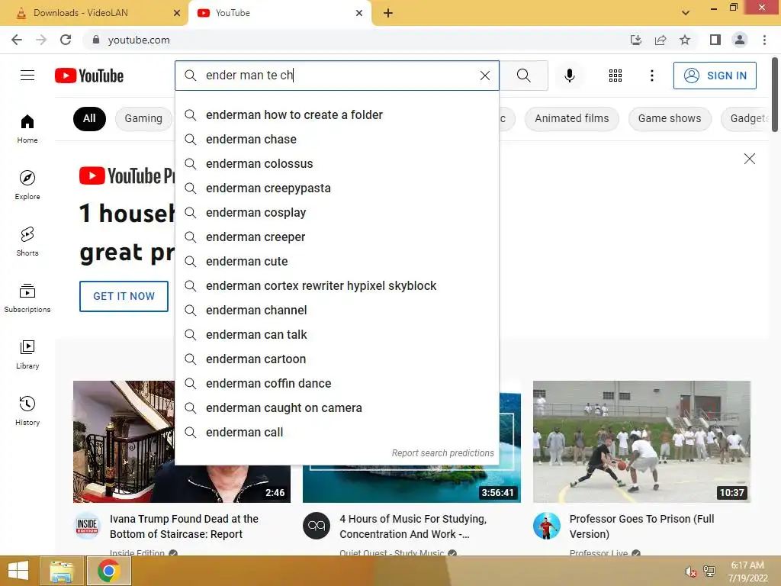Choose suggestion enderman coffin dance
The height and width of the screenshot is (586, 781).
point(336,384)
